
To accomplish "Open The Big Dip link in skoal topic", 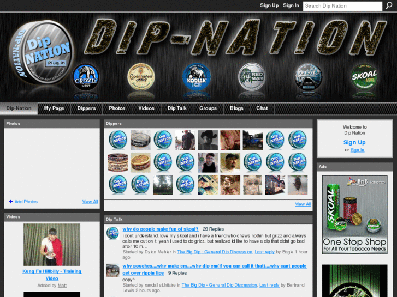I will point(215,252).
